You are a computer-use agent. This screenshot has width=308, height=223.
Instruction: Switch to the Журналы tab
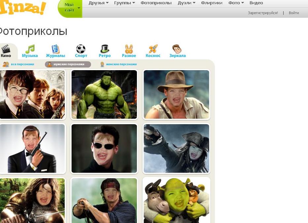coord(55,55)
